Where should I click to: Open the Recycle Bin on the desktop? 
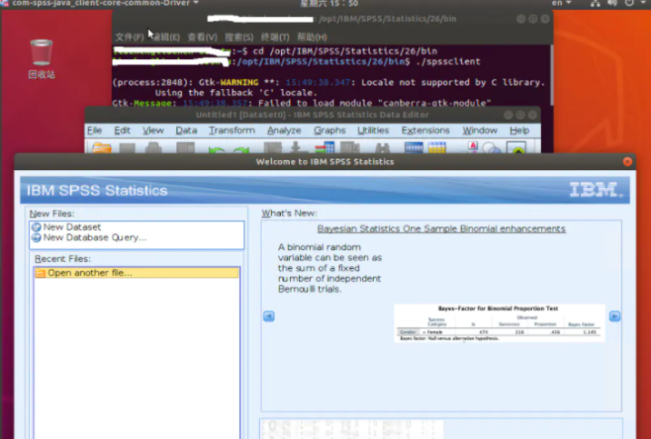click(41, 58)
